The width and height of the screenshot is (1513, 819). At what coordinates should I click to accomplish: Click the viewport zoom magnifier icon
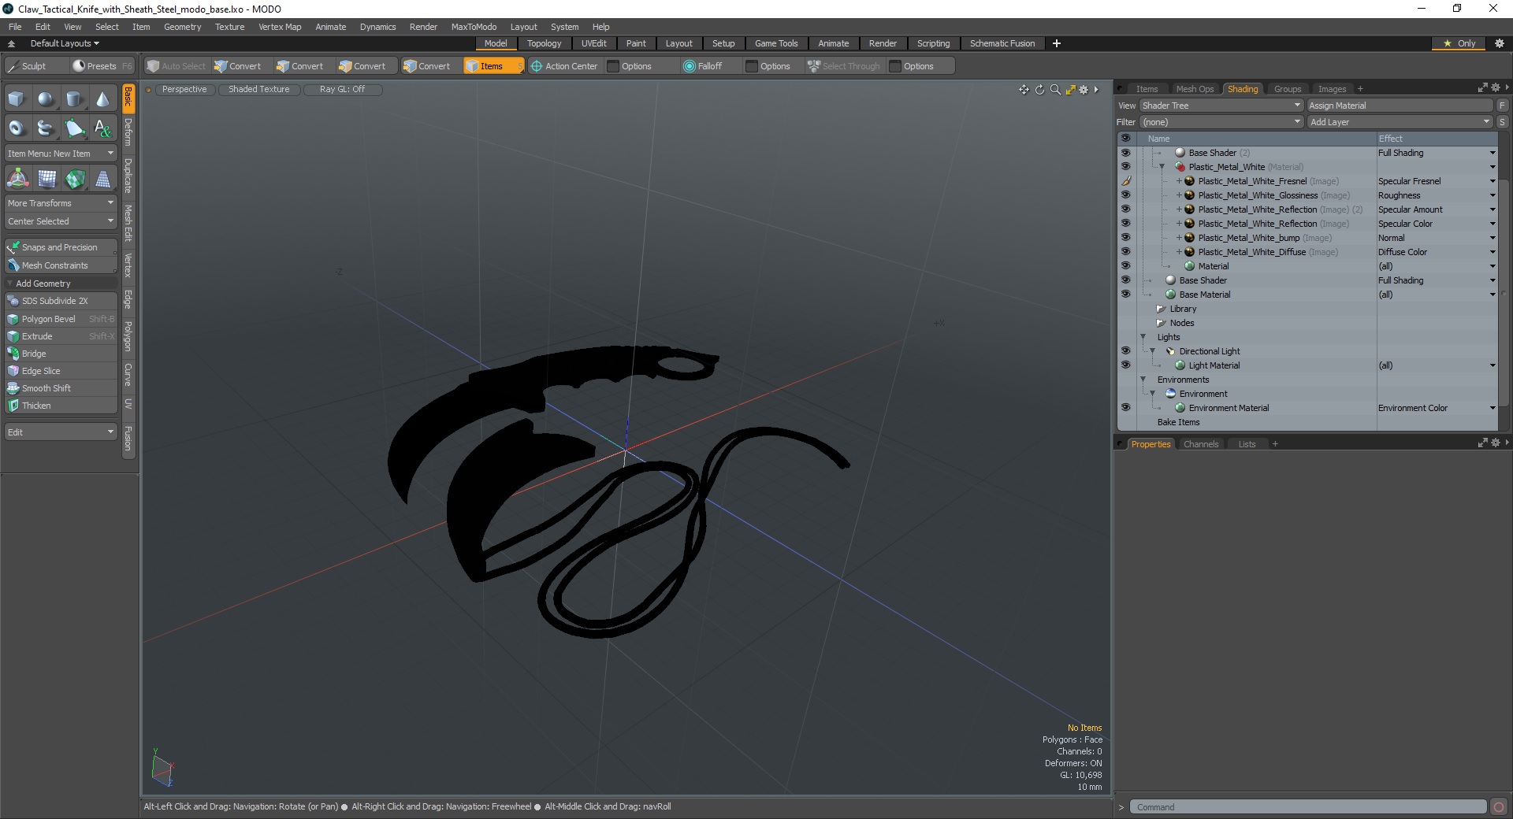[1055, 90]
